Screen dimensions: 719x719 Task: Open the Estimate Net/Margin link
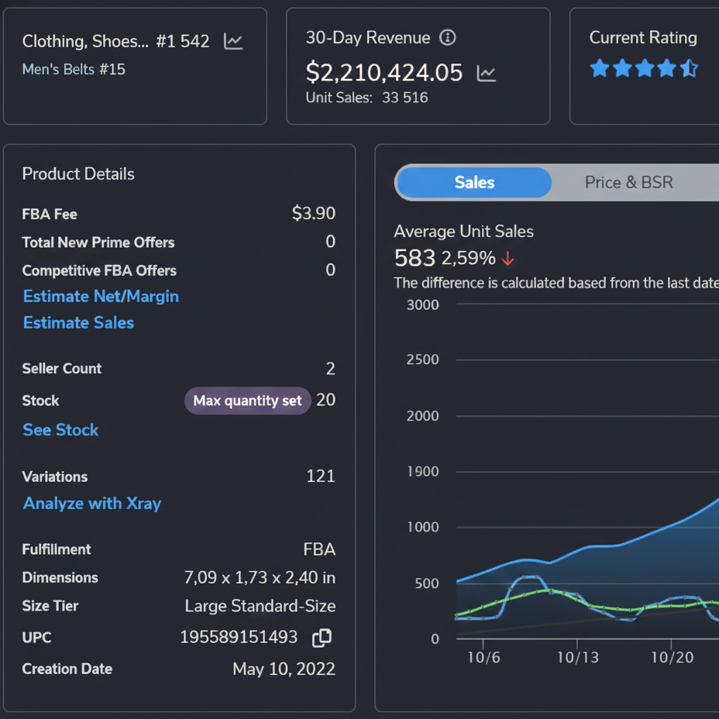point(101,296)
